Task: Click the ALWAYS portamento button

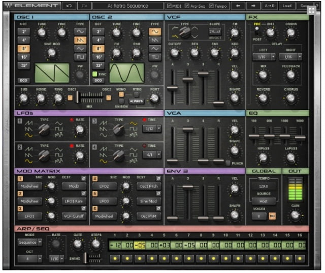Action: [x=136, y=101]
